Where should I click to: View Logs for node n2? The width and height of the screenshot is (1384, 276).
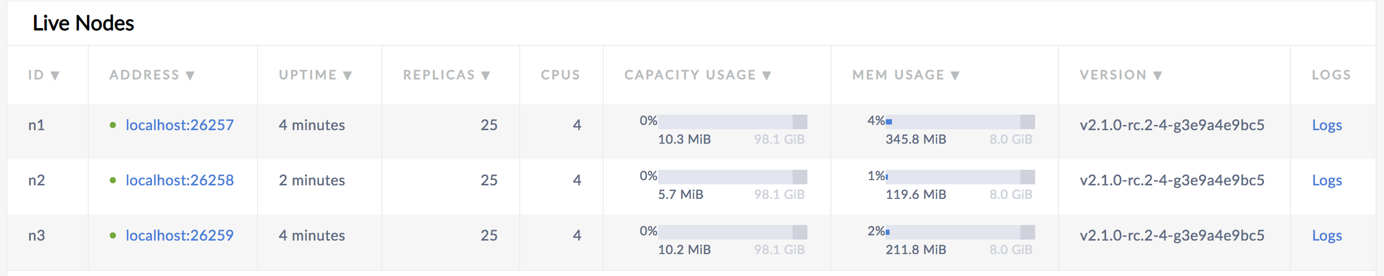[1327, 180]
